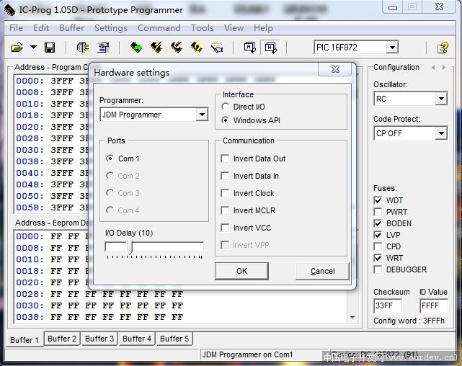Switch to the Buffer 5 tab
The width and height of the screenshot is (462, 366).
pos(174,339)
